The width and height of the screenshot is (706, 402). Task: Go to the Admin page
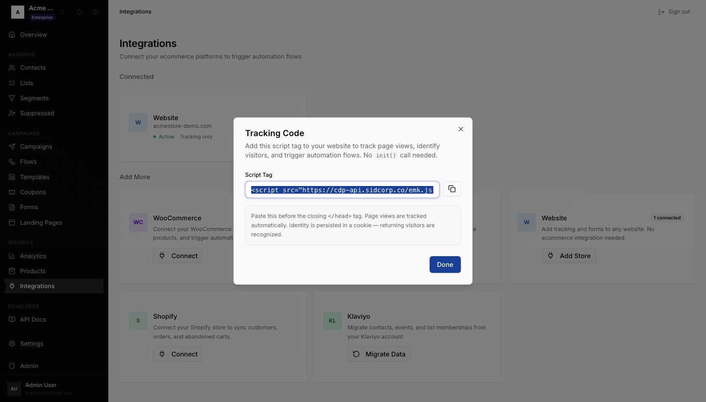pos(54,366)
